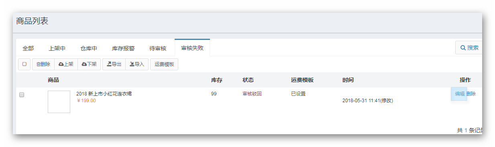Toggle the select-all checkbox in toolbar

(x=24, y=64)
